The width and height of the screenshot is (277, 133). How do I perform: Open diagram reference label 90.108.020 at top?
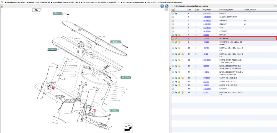pyautogui.click(x=58, y=13)
